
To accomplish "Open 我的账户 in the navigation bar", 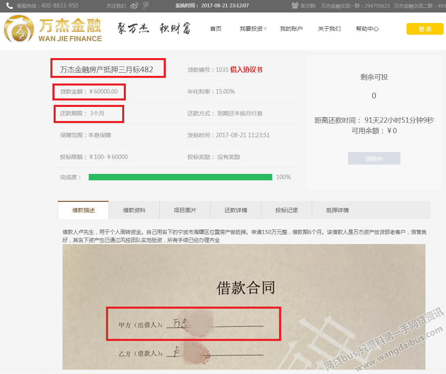I will coord(291,29).
